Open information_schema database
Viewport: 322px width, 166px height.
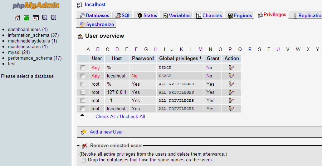click(x=33, y=35)
